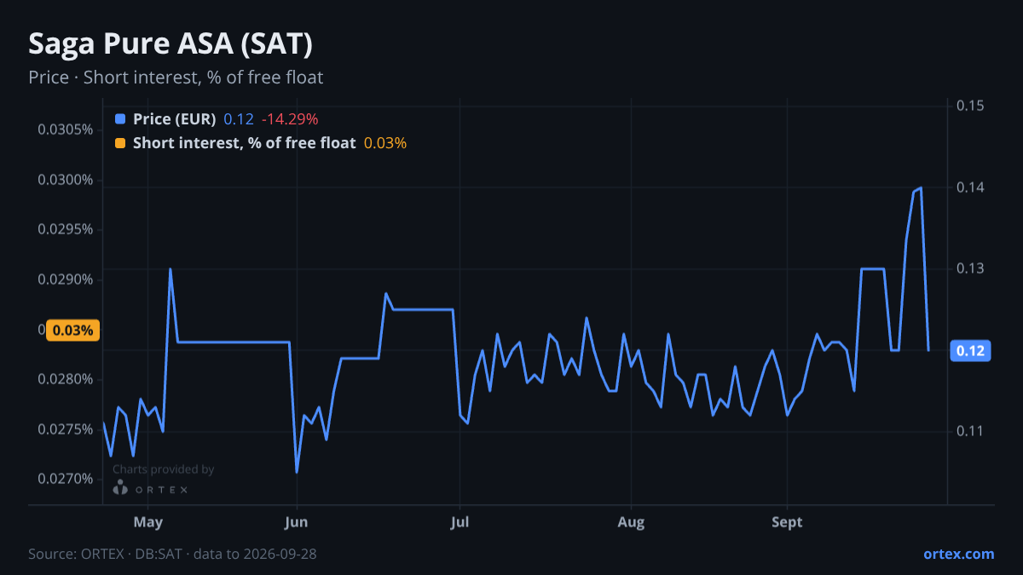This screenshot has height=575, width=1023.
Task: Click the blue Price legend swatch
Action: coord(119,119)
